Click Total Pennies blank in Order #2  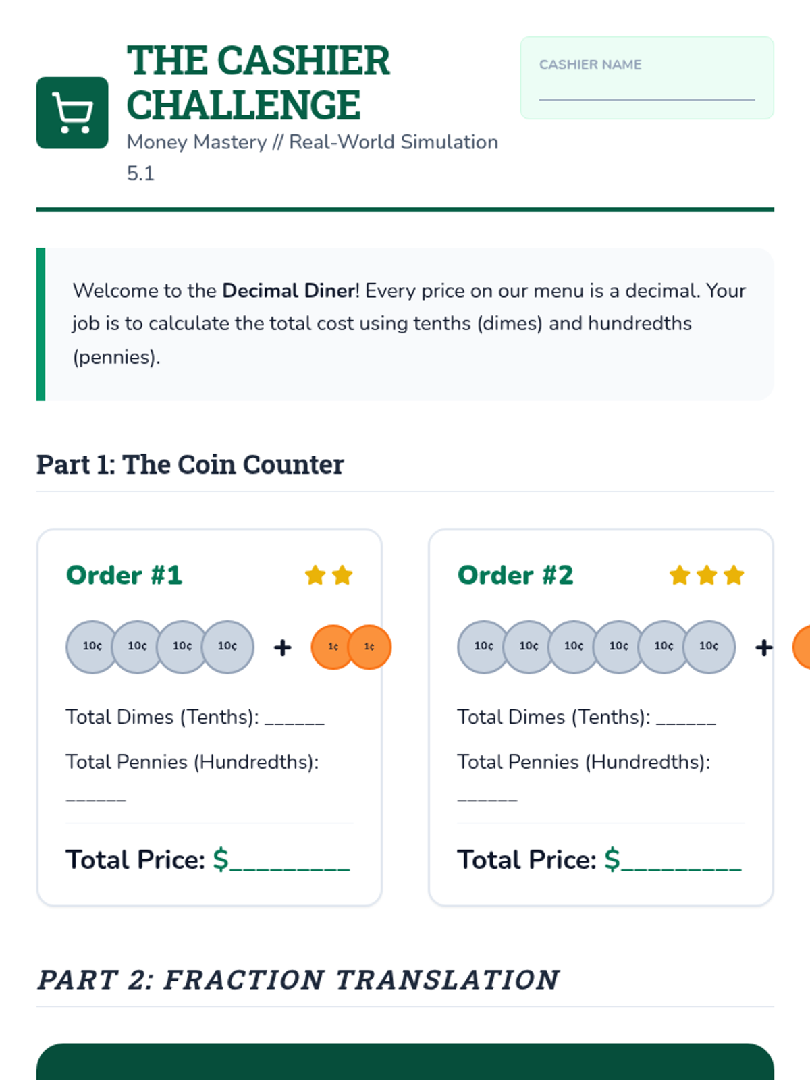(x=487, y=796)
